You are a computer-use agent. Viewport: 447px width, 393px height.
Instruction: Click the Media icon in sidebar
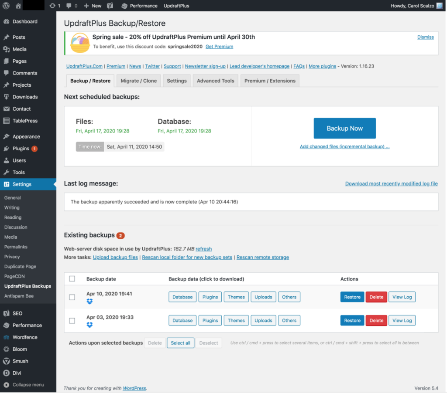point(6,49)
